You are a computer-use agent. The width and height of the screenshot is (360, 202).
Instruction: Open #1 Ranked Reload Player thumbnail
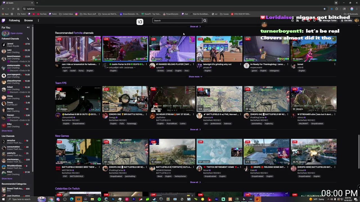click(x=172, y=49)
